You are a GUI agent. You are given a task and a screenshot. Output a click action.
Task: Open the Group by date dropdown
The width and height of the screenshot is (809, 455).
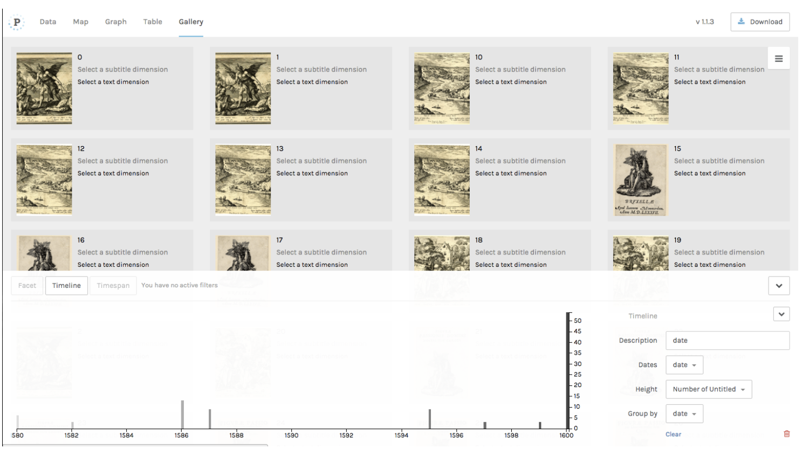click(684, 414)
